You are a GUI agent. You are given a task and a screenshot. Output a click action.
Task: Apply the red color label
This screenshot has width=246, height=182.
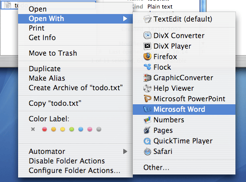coord(44,129)
